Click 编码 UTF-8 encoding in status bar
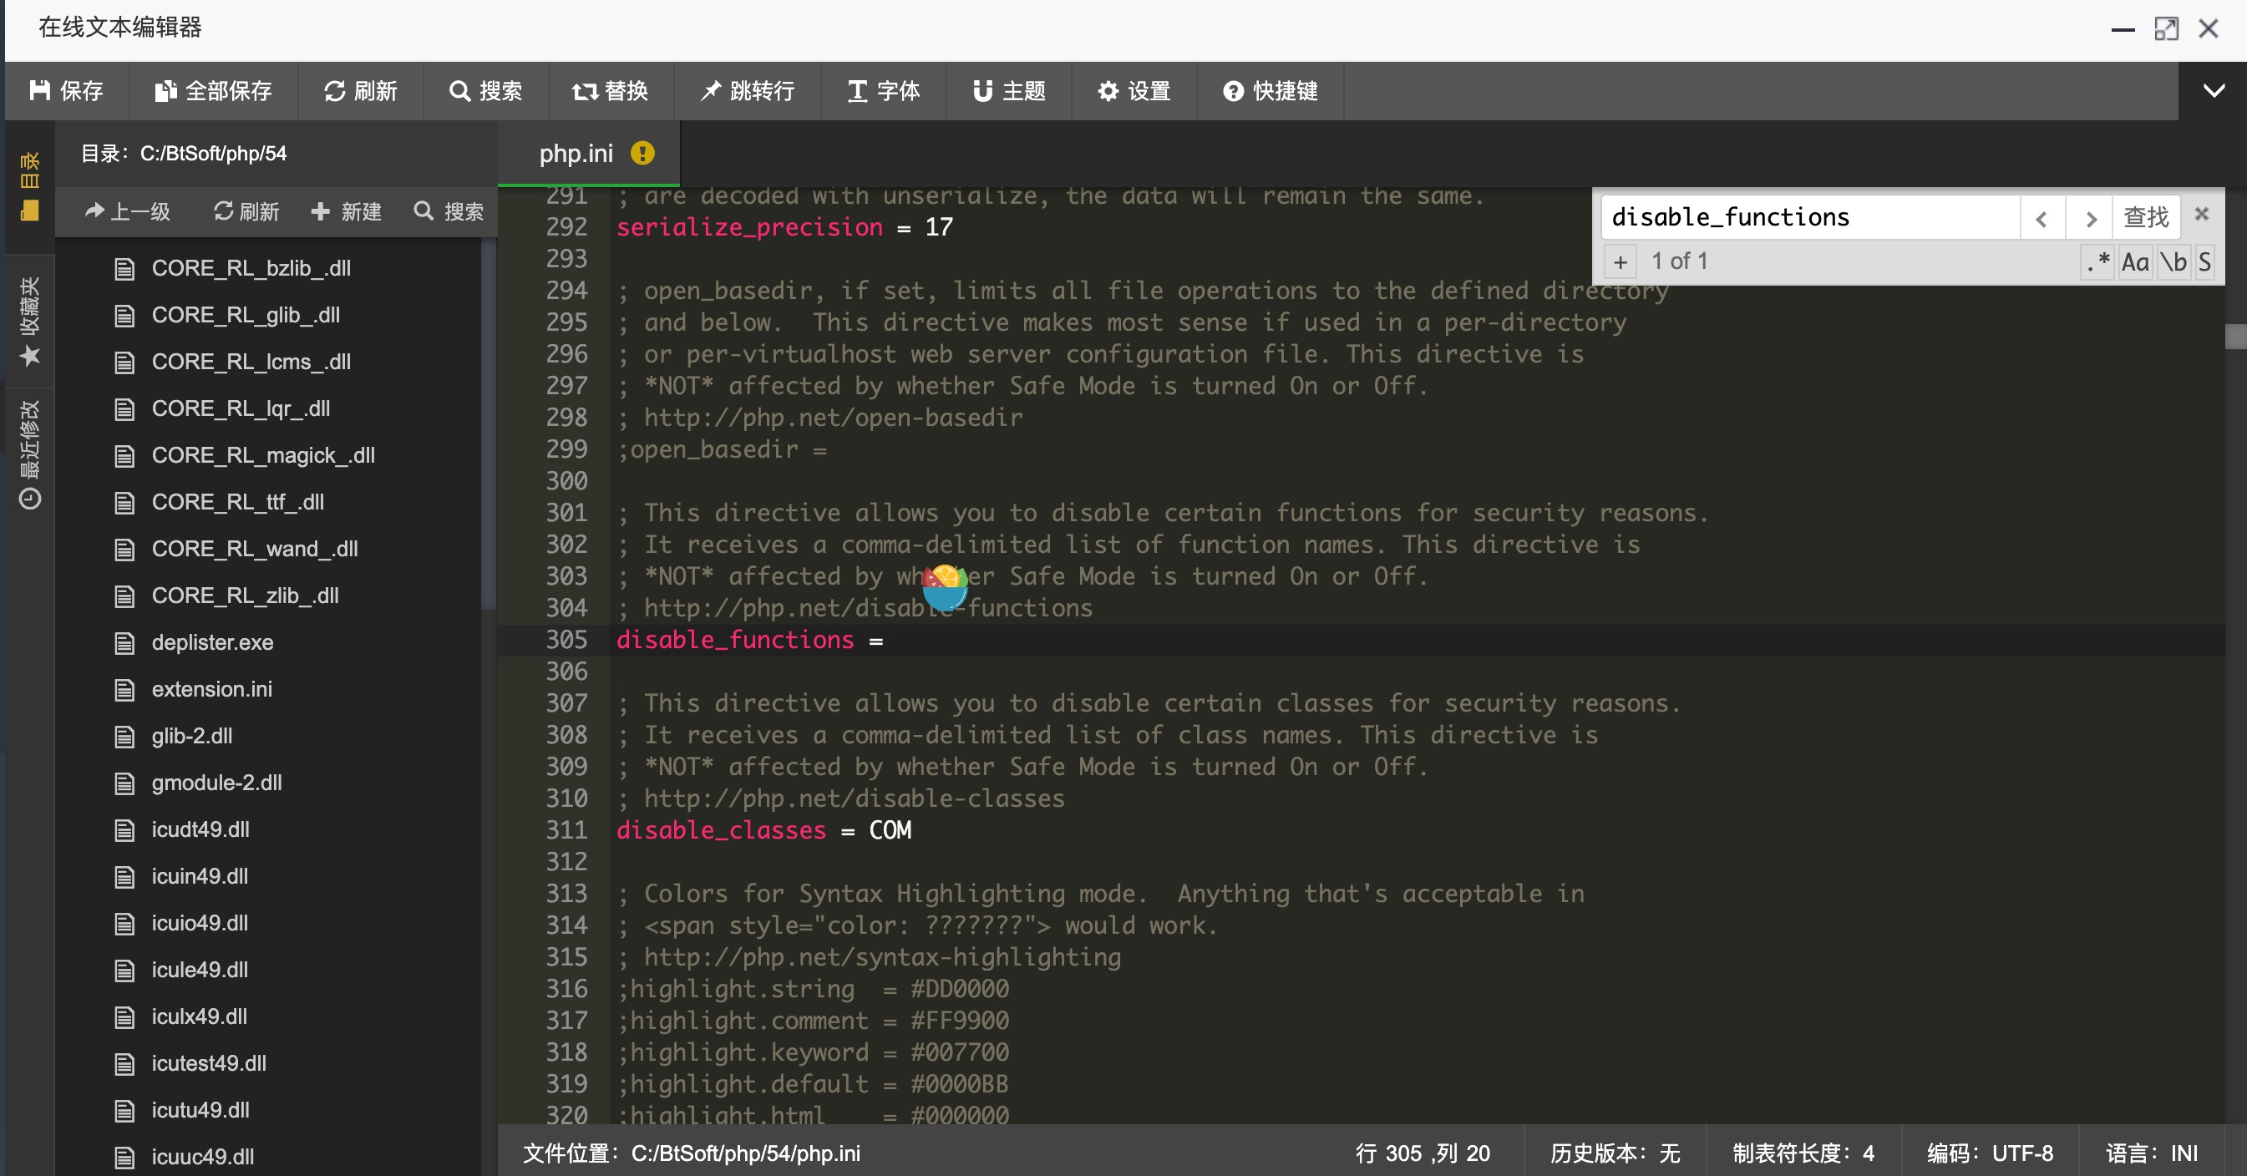The height and width of the screenshot is (1176, 2247). tap(1990, 1153)
